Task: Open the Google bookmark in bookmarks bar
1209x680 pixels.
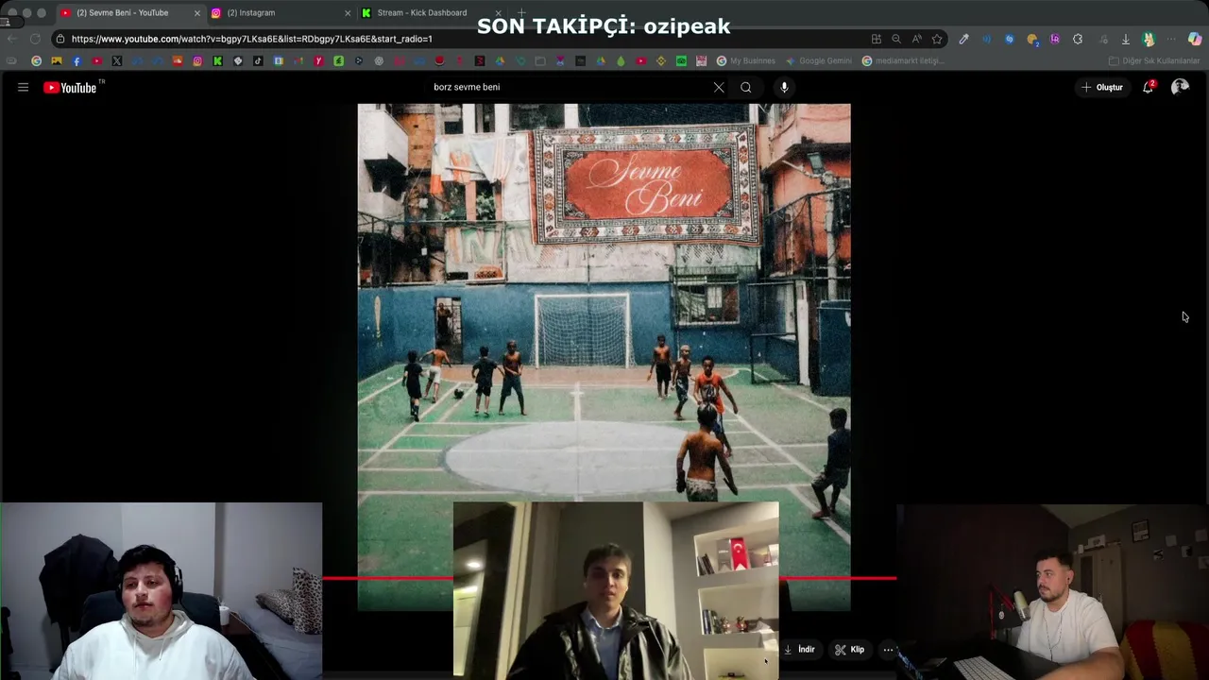Action: click(36, 60)
